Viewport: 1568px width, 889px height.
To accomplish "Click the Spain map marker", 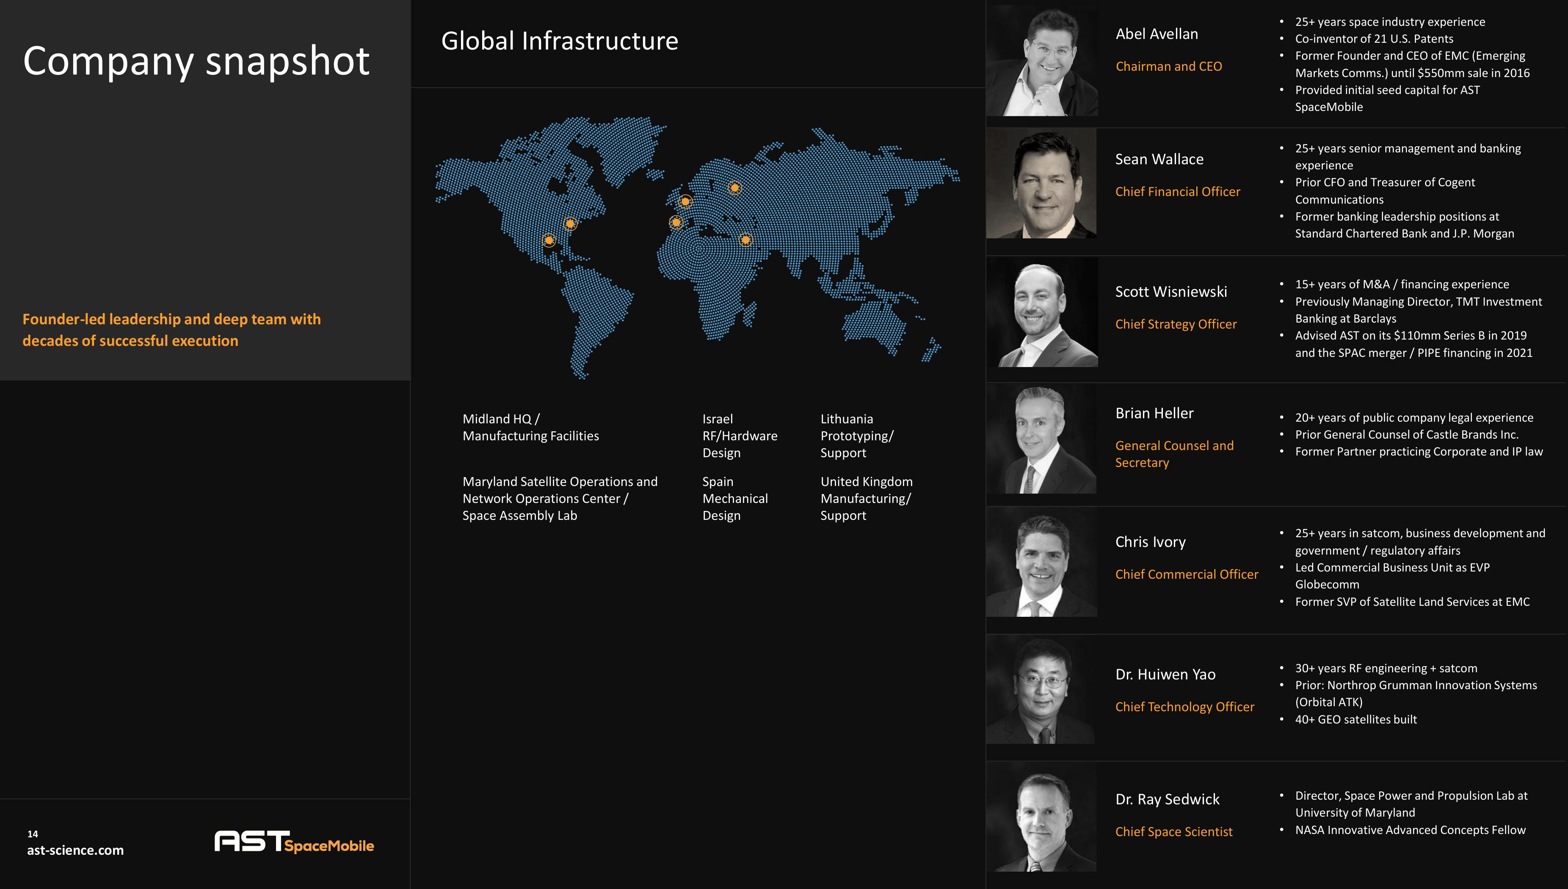I will pyautogui.click(x=676, y=222).
